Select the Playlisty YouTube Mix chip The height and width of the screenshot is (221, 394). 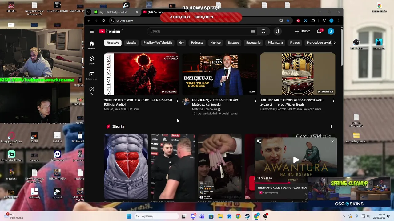point(158,43)
